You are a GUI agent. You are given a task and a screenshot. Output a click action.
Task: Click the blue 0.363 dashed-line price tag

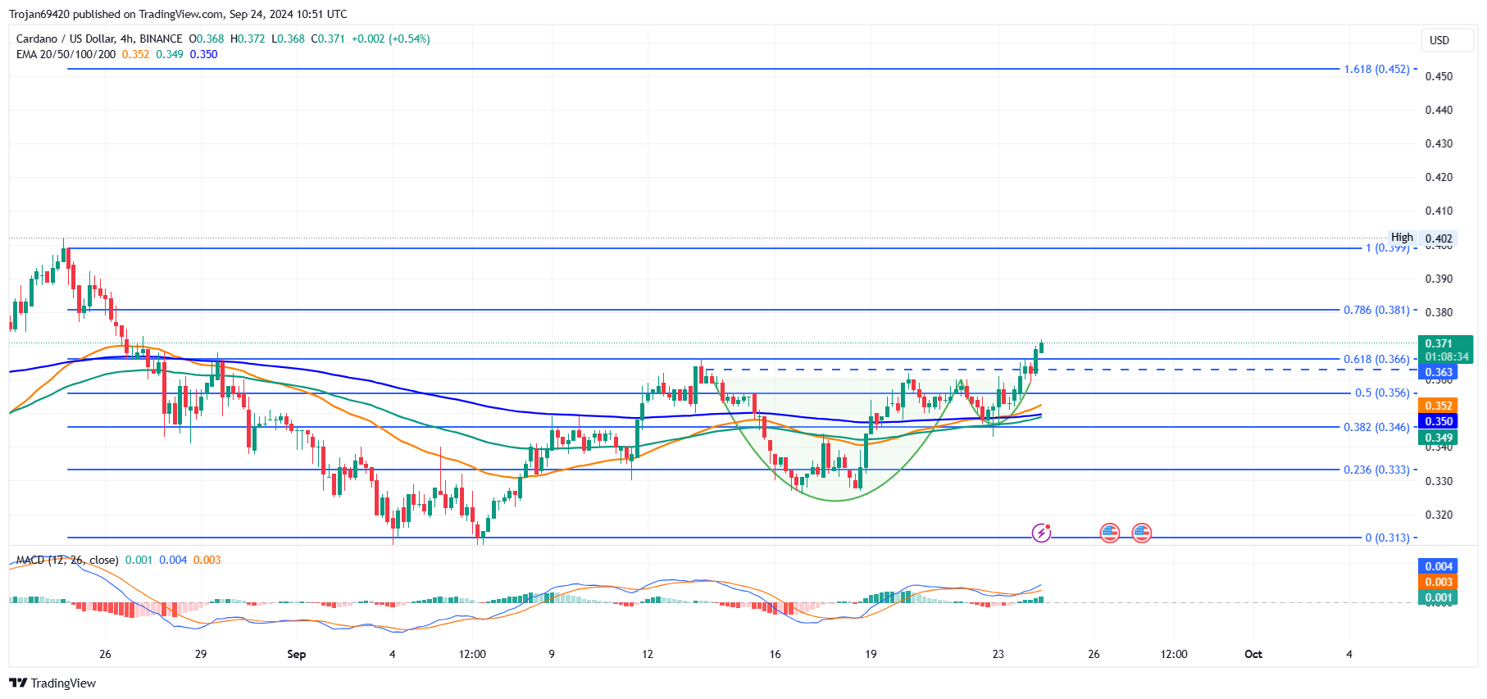(1439, 372)
